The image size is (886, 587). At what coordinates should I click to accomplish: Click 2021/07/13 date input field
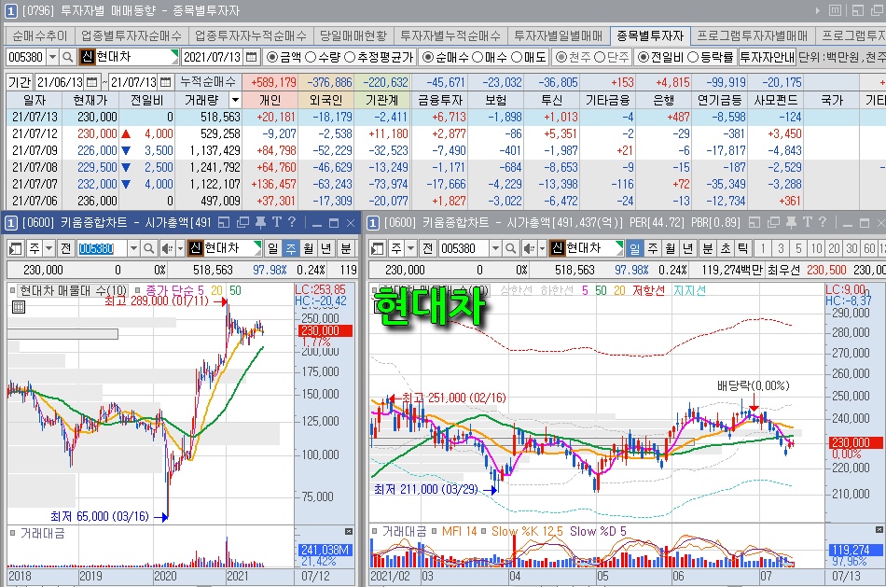pyautogui.click(x=213, y=57)
